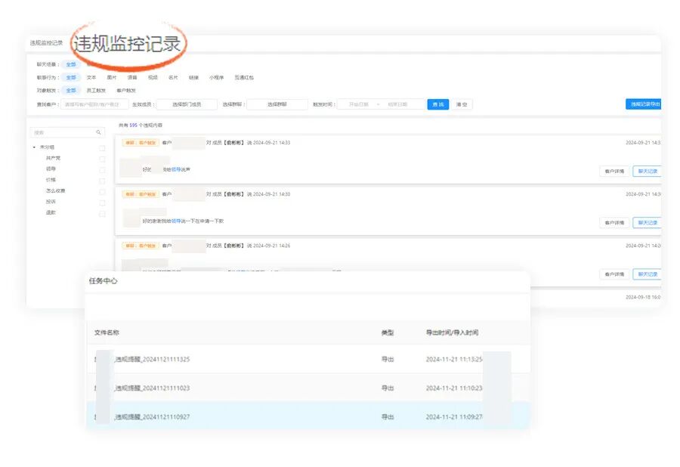Check the 投诉 keyword checkbox
Image resolution: width=680 pixels, height=467 pixels.
tap(101, 203)
